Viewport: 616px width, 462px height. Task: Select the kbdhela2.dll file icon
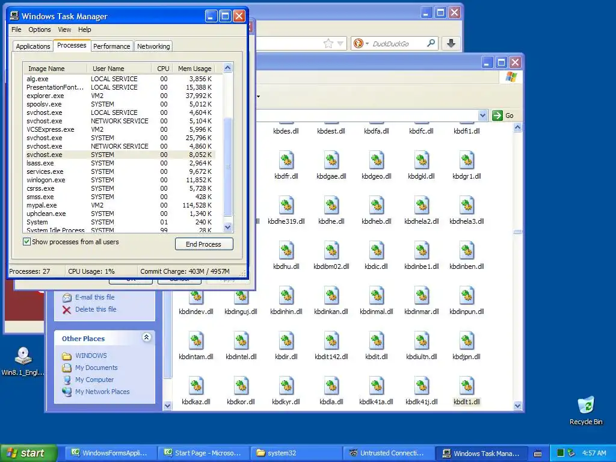click(x=422, y=206)
